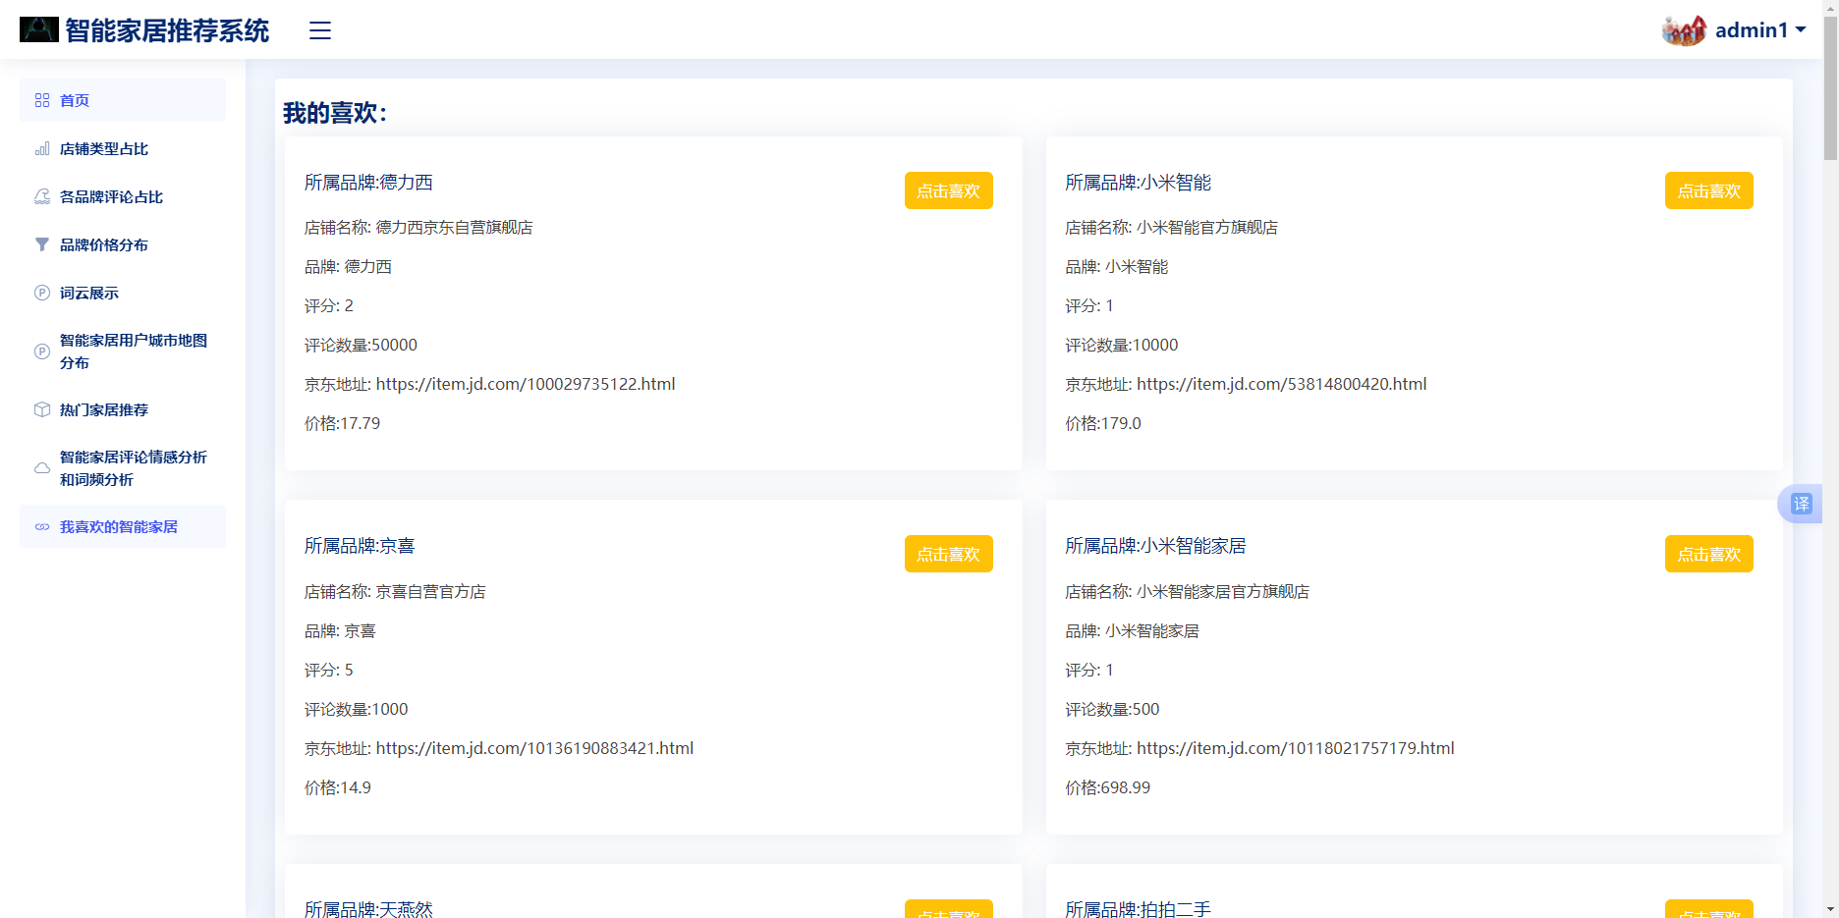Click 点击喜欢 on the 德力西 card
The height and width of the screenshot is (918, 1839).
click(x=948, y=190)
